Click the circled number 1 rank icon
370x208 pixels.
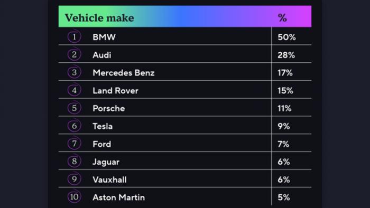(75, 36)
